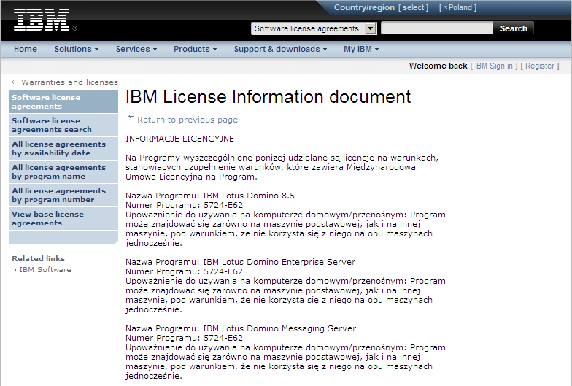572x386 pixels.
Task: Go to the Home navigation item
Action: [25, 49]
